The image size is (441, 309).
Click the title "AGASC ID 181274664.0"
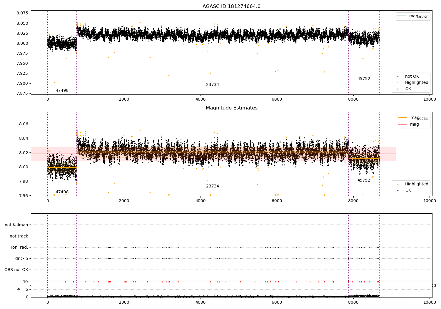click(x=231, y=6)
